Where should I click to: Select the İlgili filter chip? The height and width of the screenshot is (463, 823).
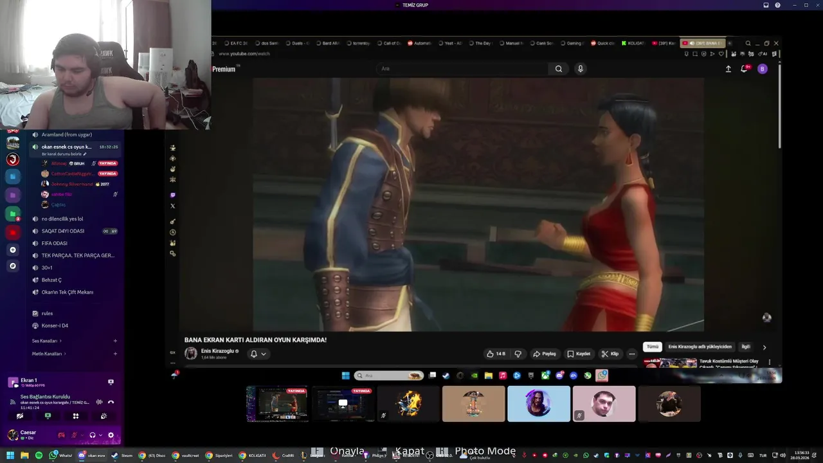[746, 347]
